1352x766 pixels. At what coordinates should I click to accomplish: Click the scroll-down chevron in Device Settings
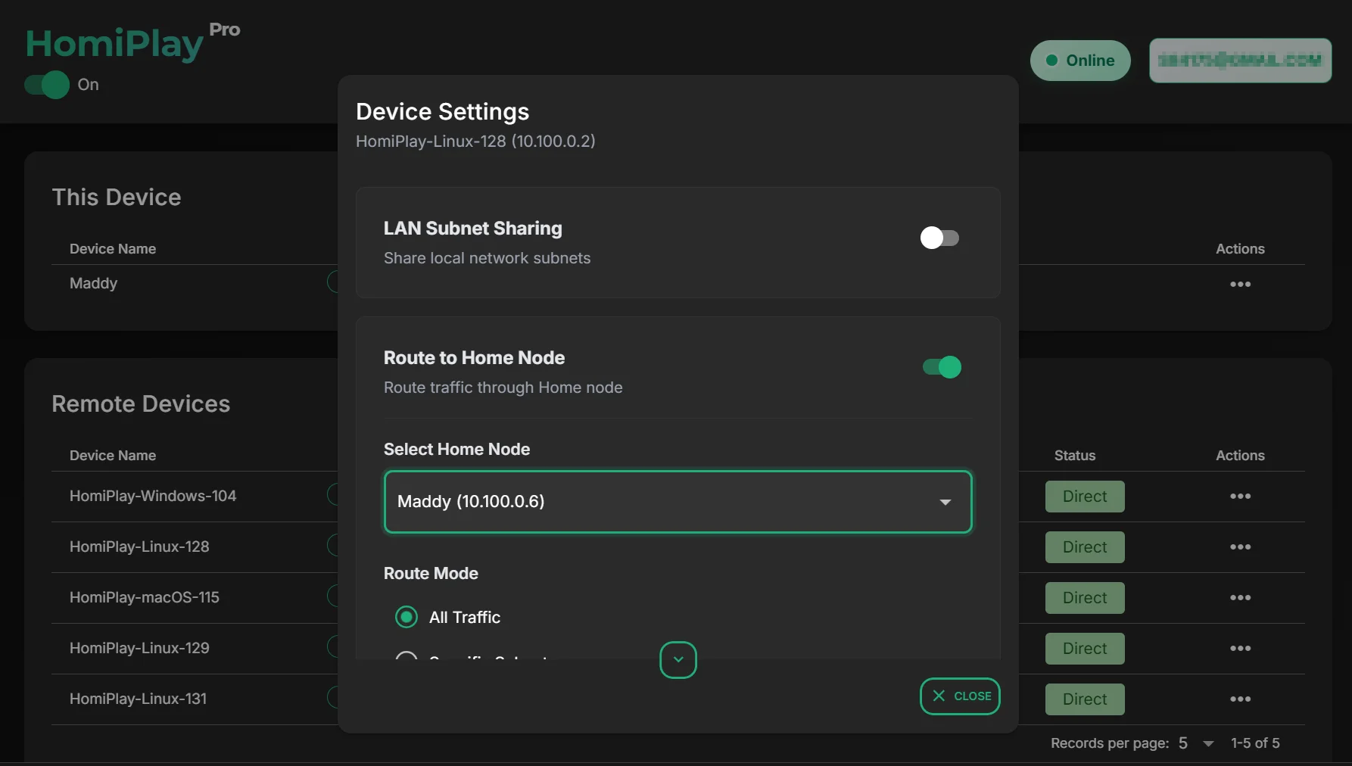tap(678, 660)
